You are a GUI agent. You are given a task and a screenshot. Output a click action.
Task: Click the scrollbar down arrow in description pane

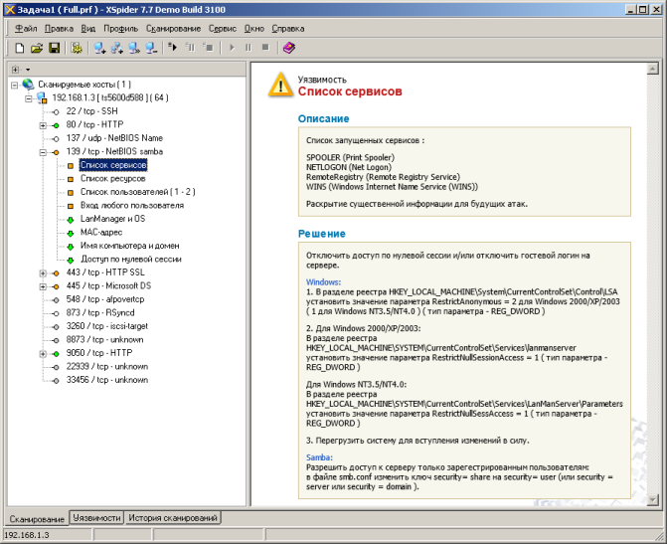coord(652,500)
